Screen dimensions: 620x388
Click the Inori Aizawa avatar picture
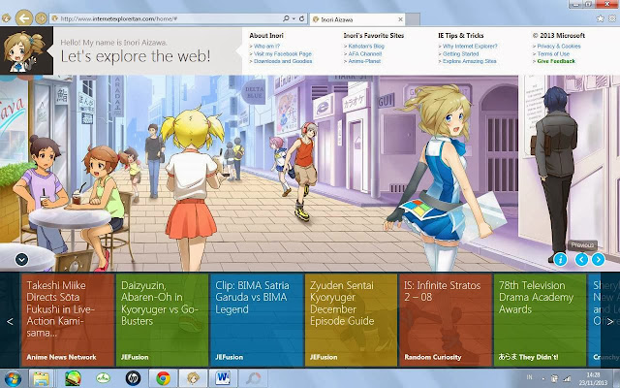[x=26, y=50]
